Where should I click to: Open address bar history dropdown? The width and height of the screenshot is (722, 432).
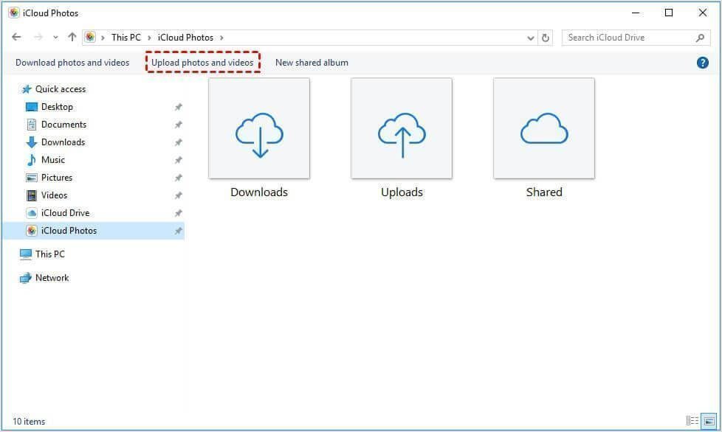(531, 38)
